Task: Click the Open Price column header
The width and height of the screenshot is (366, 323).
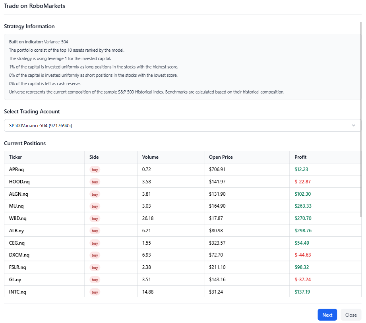Action: pos(221,157)
